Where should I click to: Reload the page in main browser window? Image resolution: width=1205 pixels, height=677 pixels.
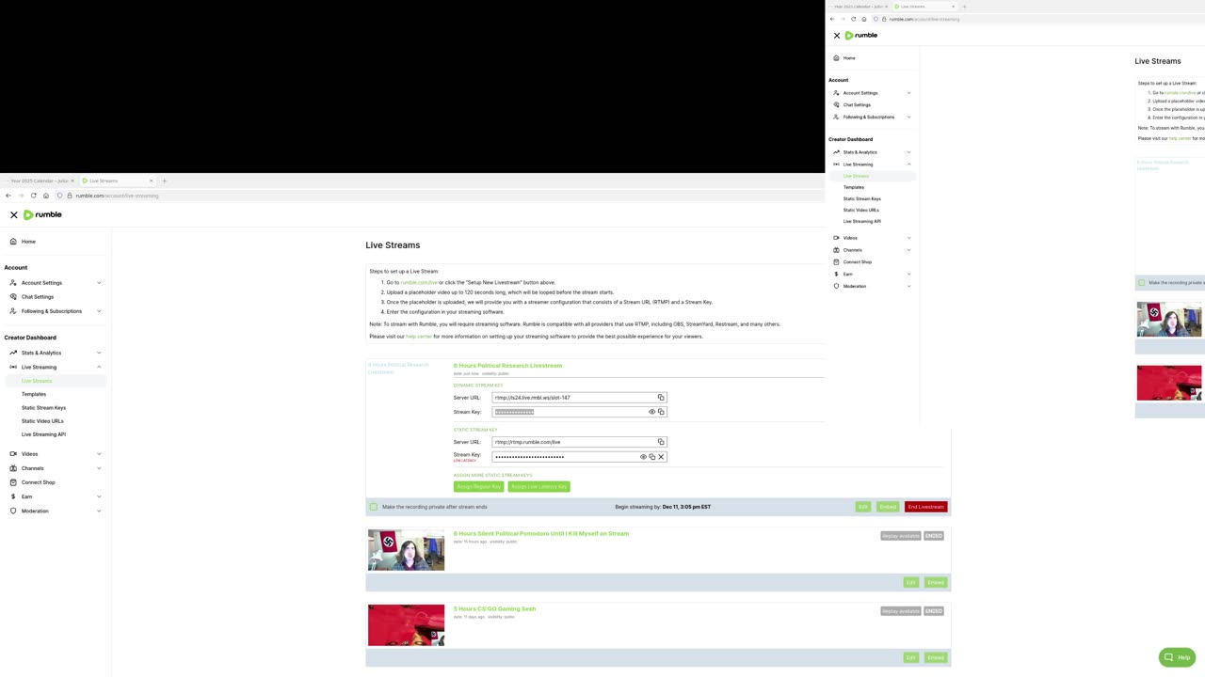point(33,196)
